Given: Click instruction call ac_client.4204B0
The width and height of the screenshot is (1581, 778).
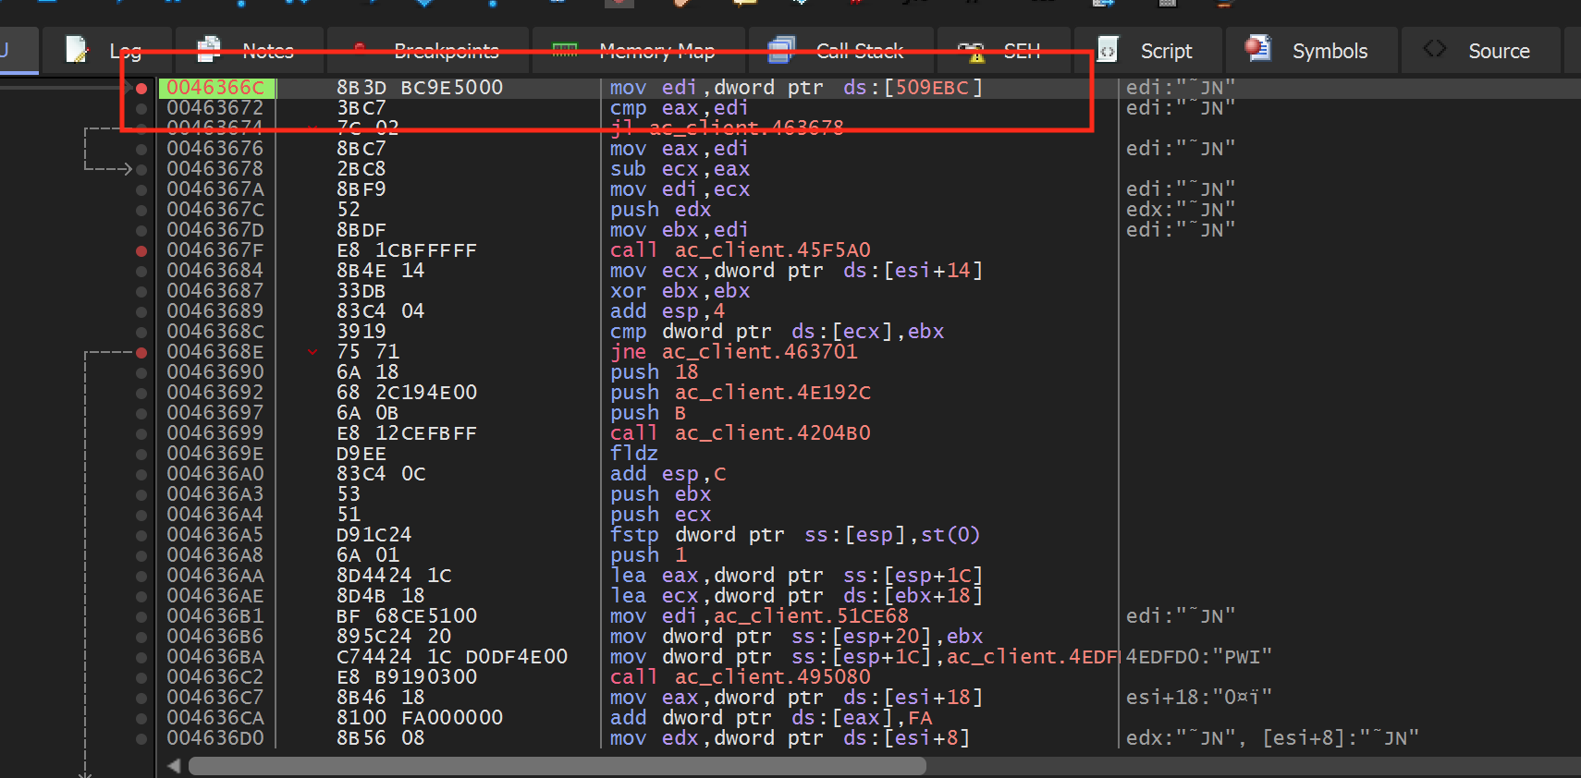Looking at the screenshot, I should pyautogui.click(x=741, y=433).
